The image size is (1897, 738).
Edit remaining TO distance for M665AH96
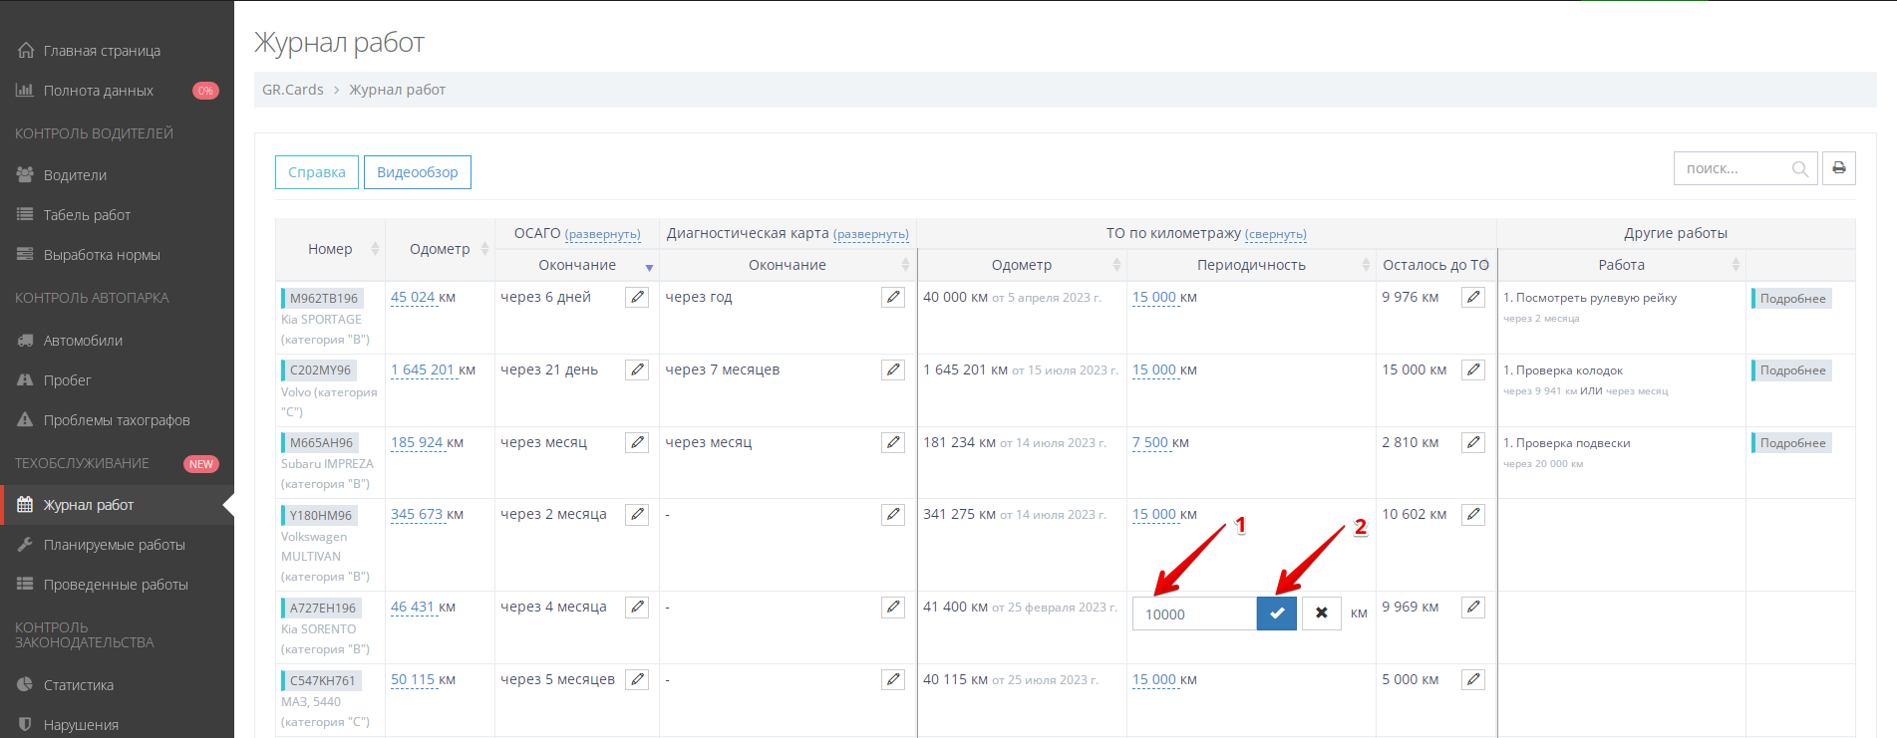[1472, 442]
